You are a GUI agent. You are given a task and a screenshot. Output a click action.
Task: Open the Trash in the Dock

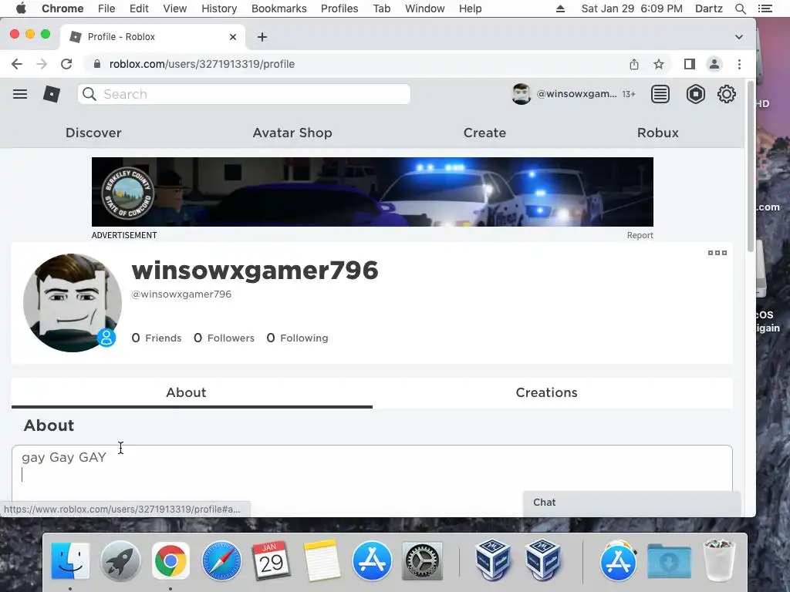pos(719,560)
